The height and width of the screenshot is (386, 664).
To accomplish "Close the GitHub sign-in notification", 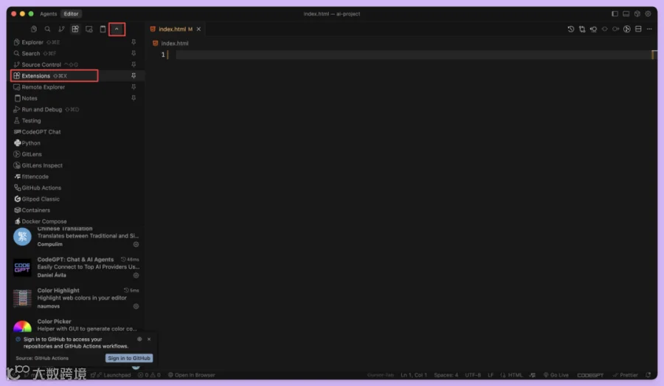I will 149,340.
